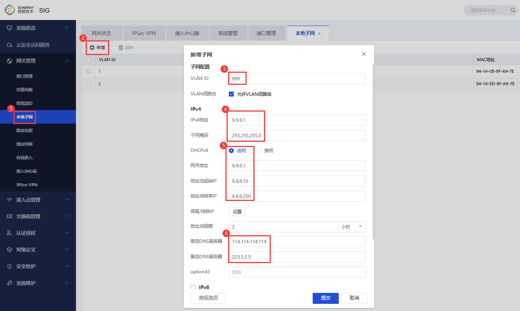Open 有线接入 in the sidebar
The image size is (520, 311).
38,158
